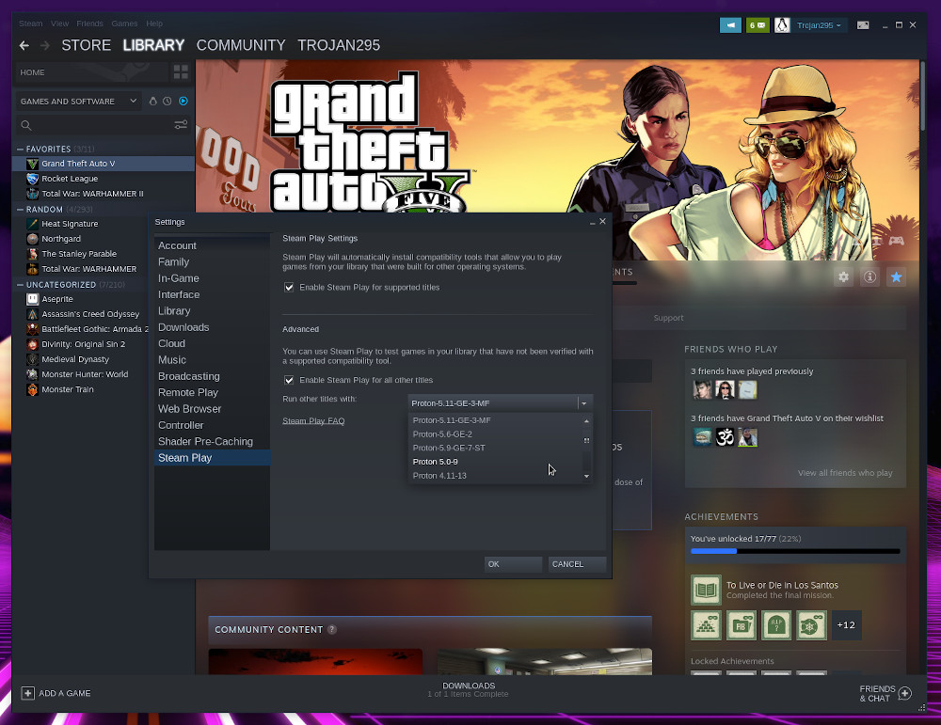The height and width of the screenshot is (725, 941).
Task: Click the R.I.P. tombstone achievement icon
Action: tap(776, 625)
